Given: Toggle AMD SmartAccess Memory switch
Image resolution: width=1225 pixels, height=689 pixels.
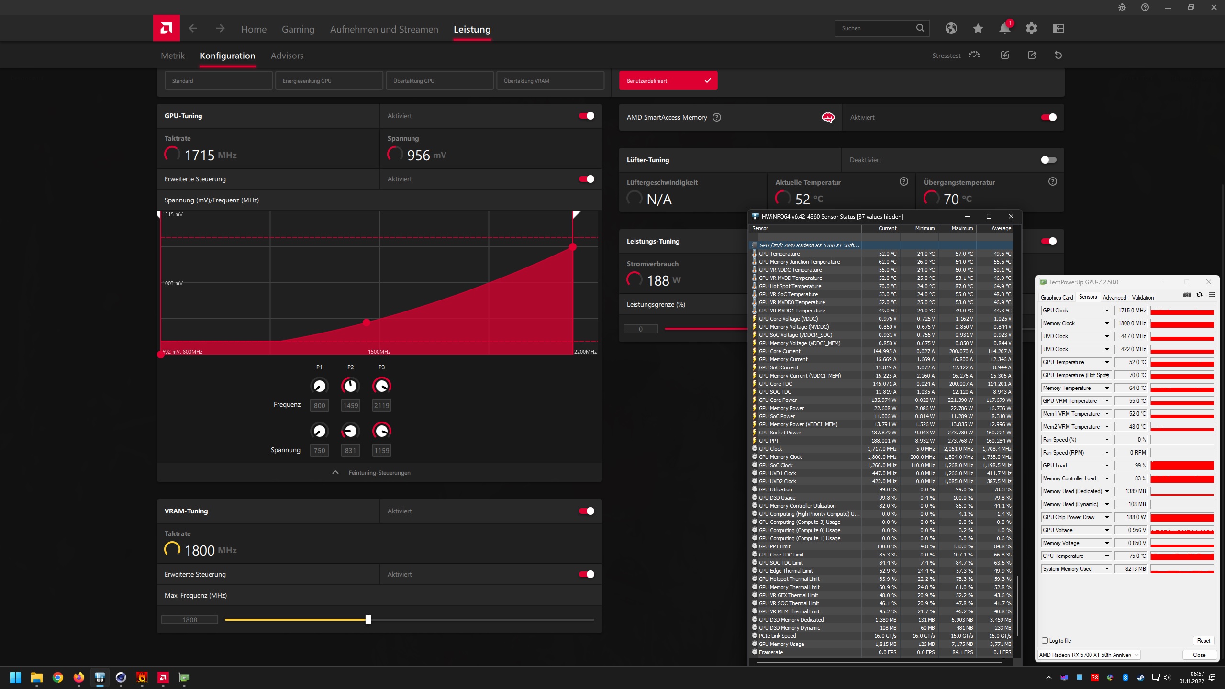Looking at the screenshot, I should pyautogui.click(x=1049, y=117).
